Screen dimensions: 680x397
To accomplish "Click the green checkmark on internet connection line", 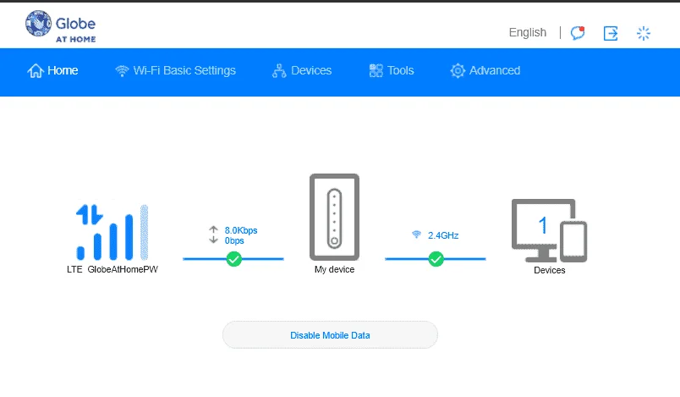I will [x=233, y=259].
